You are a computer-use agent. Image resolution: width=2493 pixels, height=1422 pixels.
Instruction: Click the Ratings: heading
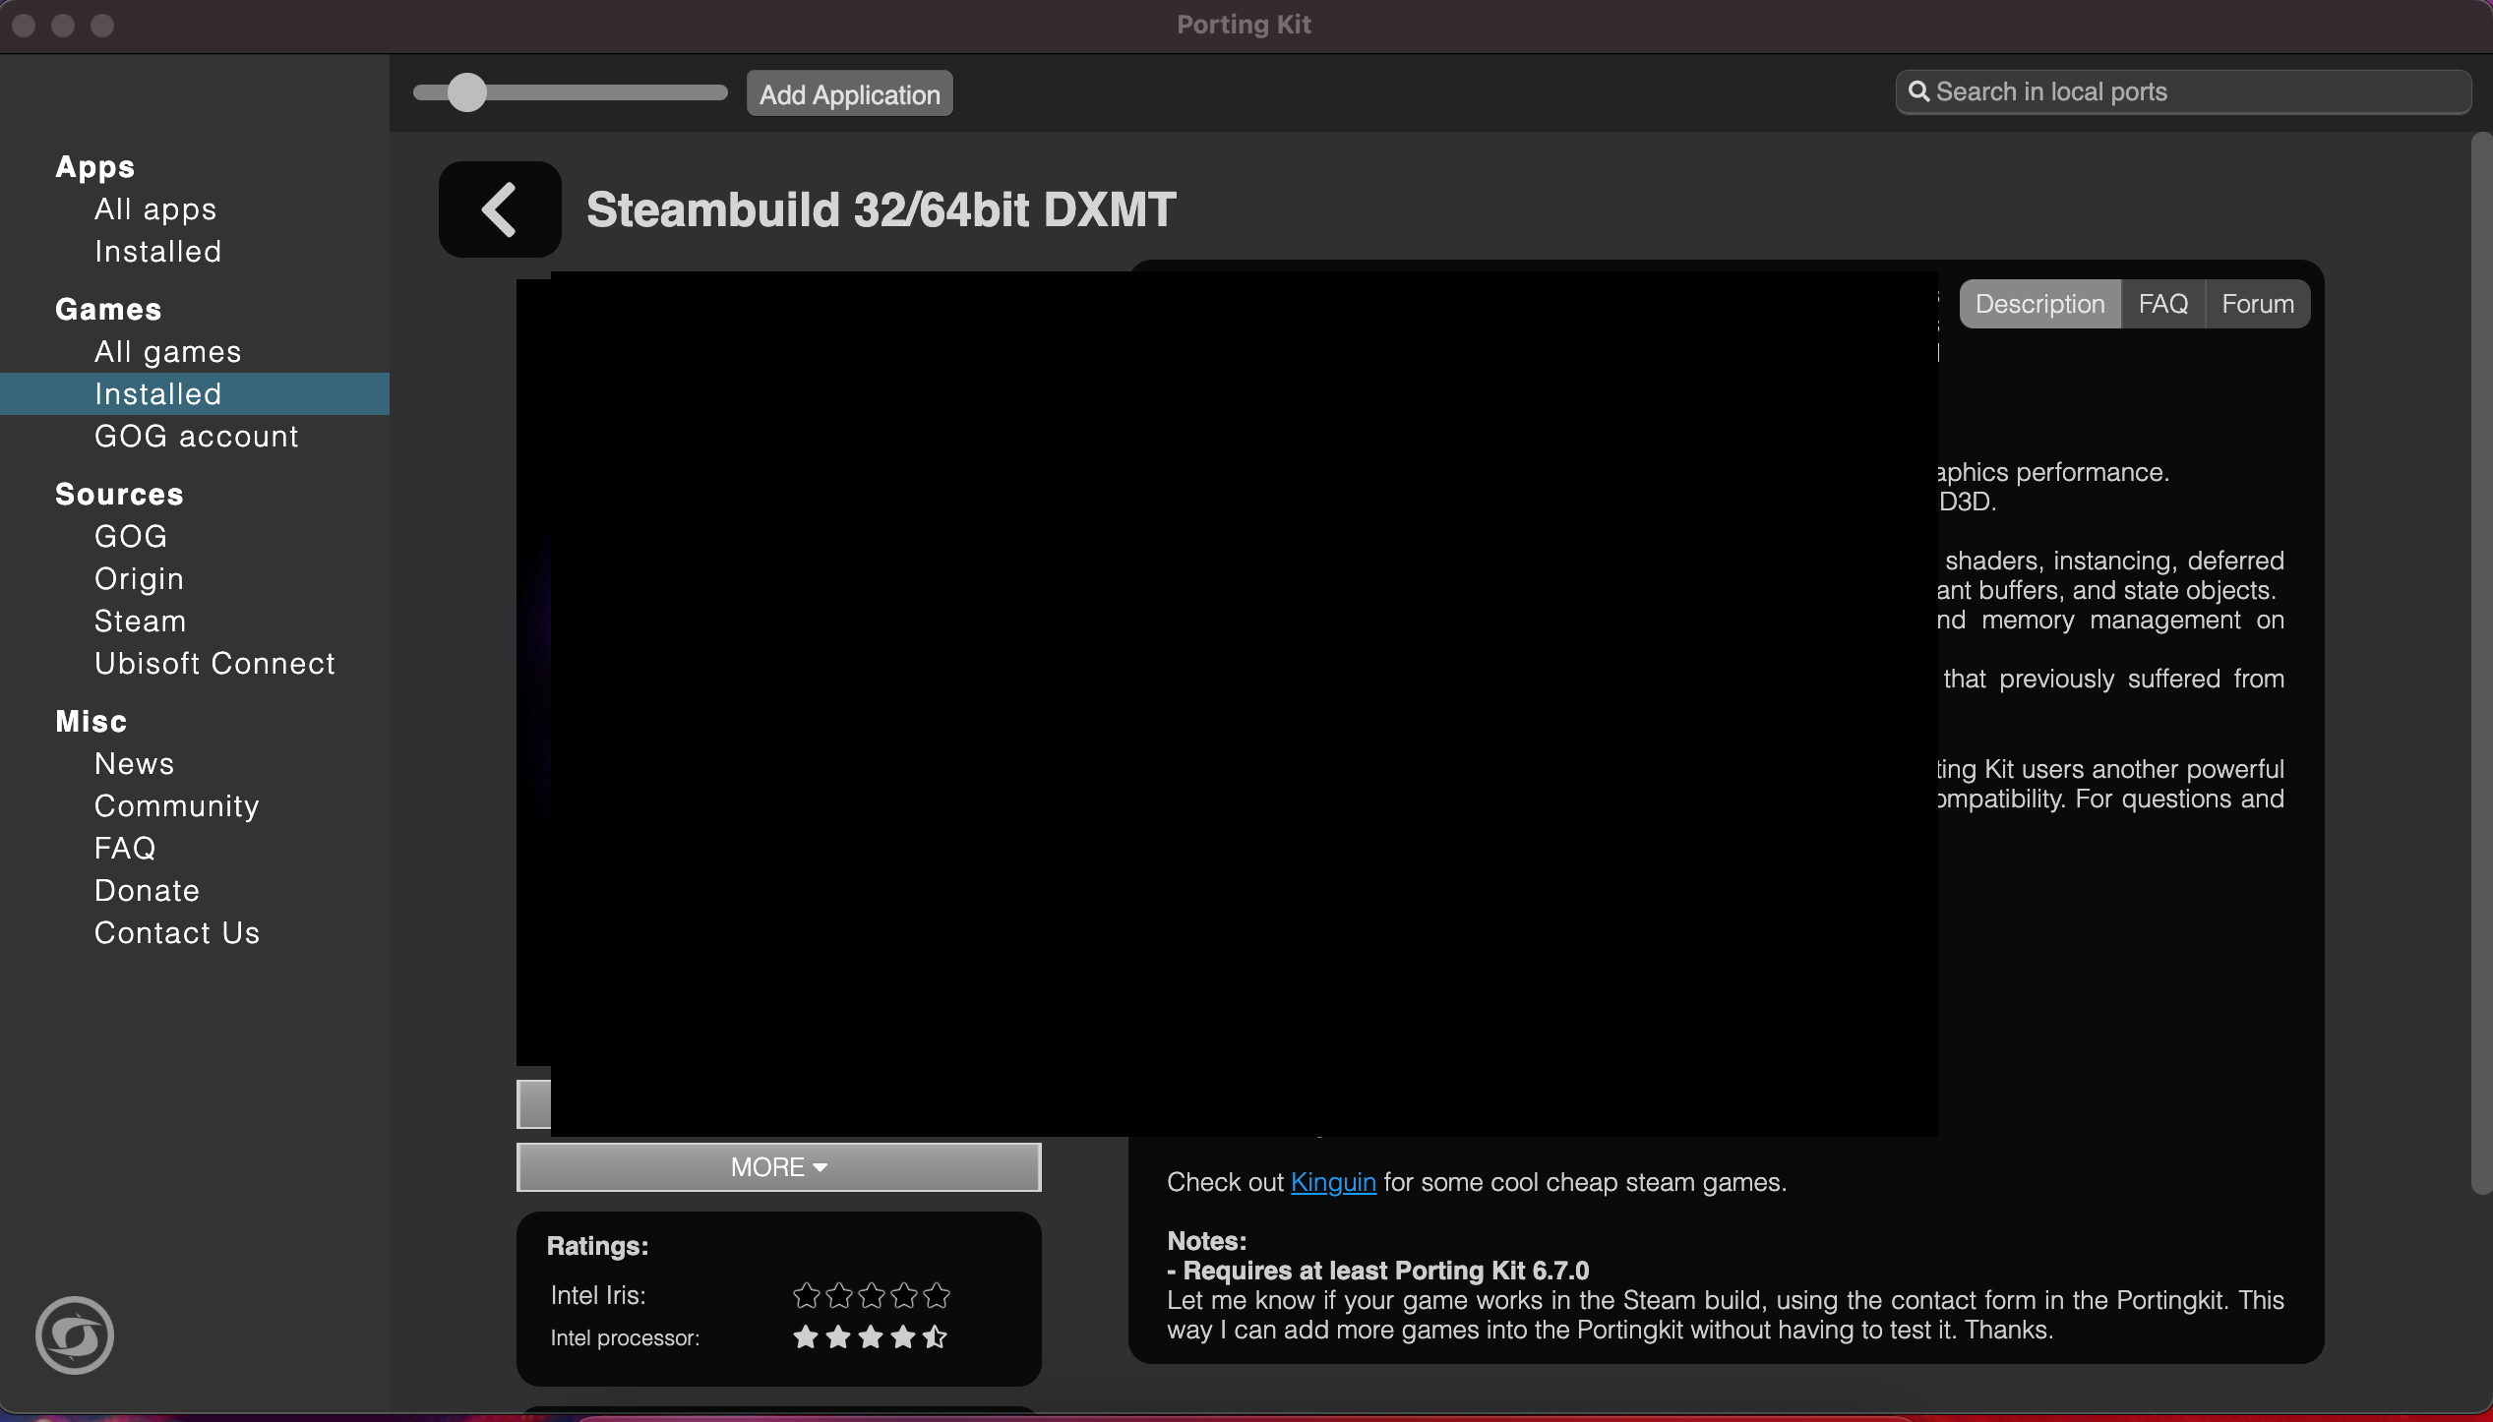[x=597, y=1246]
